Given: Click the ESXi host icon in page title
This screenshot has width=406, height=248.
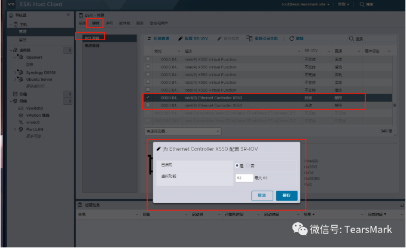Looking at the screenshot, I should coord(81,16).
